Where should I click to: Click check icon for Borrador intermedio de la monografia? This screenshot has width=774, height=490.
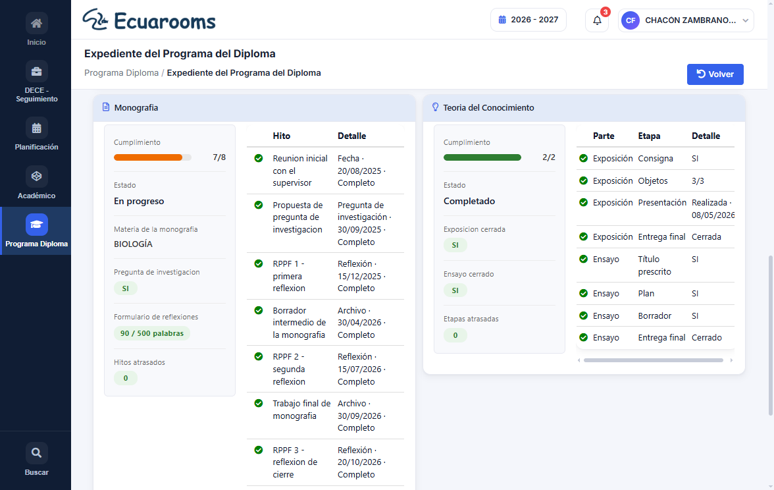pos(258,310)
